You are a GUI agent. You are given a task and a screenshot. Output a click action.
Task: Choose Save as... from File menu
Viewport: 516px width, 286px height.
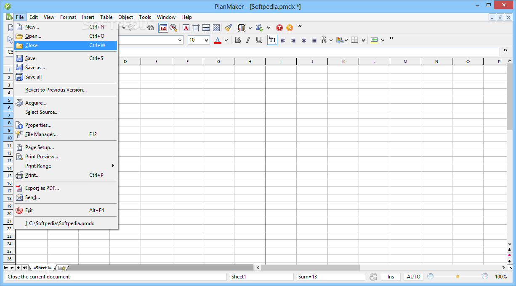[66, 68]
